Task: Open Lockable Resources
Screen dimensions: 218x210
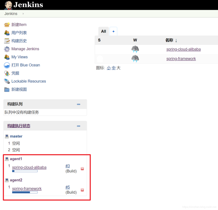Action: [28, 81]
